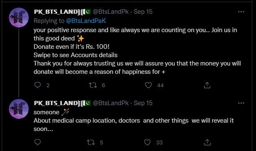Reply to the medical camp tweet
This screenshot has height=151, width=256.
[x=38, y=142]
